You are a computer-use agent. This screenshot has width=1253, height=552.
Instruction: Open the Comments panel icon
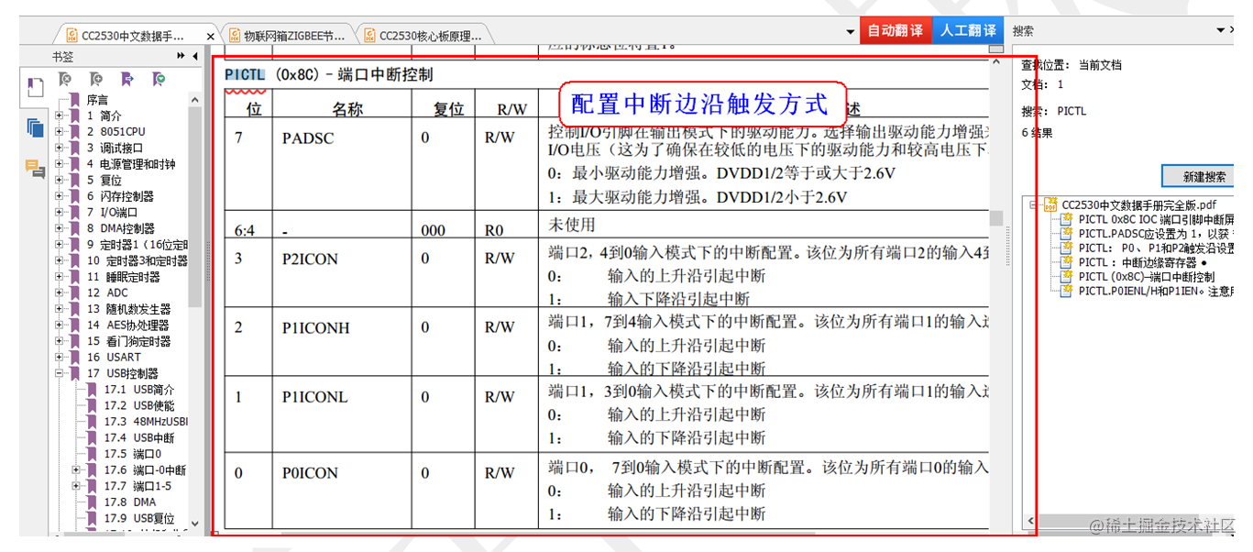pyautogui.click(x=35, y=168)
